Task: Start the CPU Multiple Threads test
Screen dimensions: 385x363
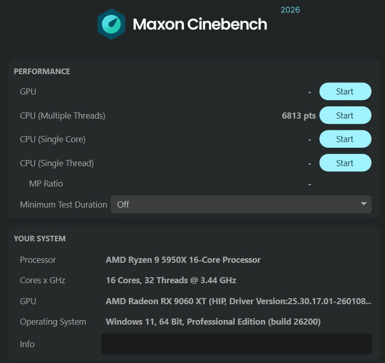Action: pyautogui.click(x=345, y=116)
